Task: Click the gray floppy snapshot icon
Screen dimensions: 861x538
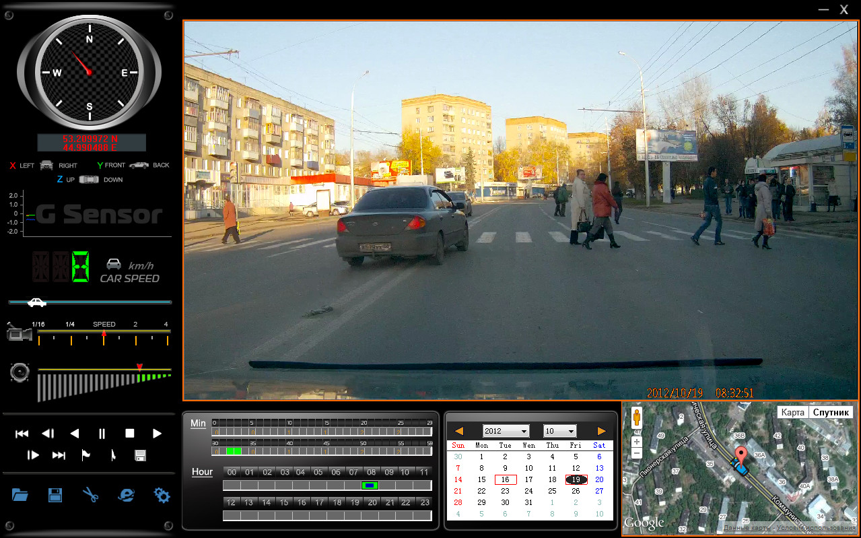Action: [x=140, y=456]
